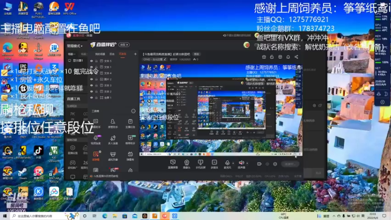The width and height of the screenshot is (391, 220).
Task: Open Task View from taskbar
Action: [94, 216]
